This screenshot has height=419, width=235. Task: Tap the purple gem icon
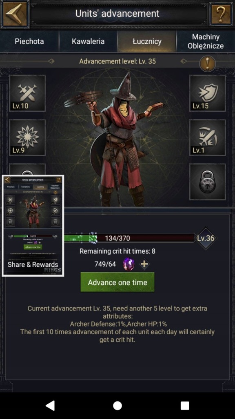click(129, 264)
